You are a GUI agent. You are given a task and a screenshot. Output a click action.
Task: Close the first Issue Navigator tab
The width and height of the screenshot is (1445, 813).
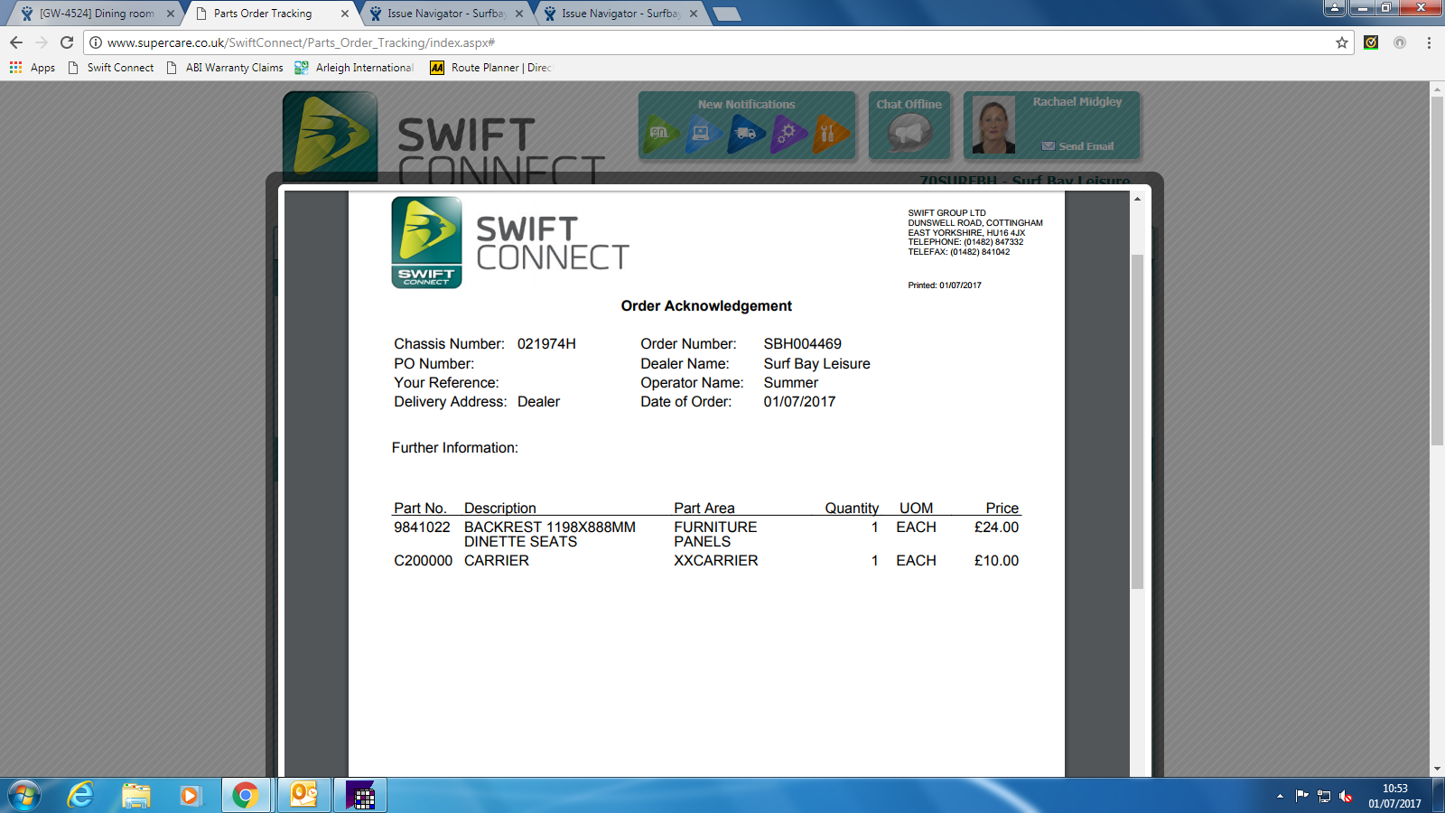pos(519,14)
